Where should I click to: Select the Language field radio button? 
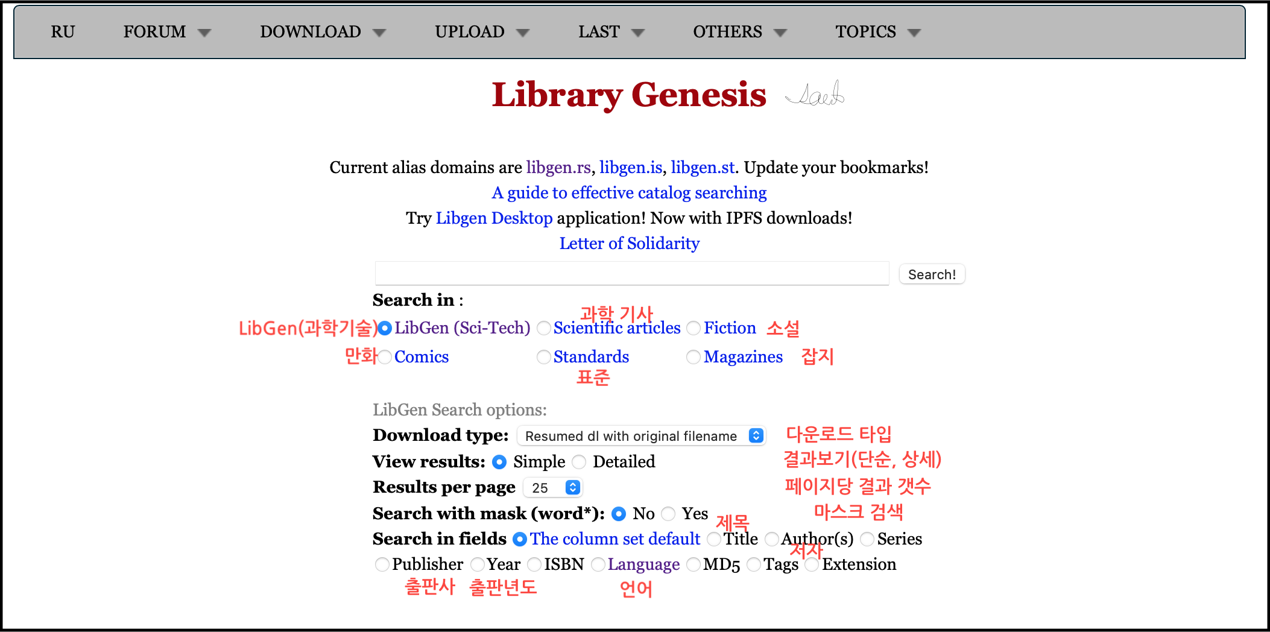(x=598, y=564)
